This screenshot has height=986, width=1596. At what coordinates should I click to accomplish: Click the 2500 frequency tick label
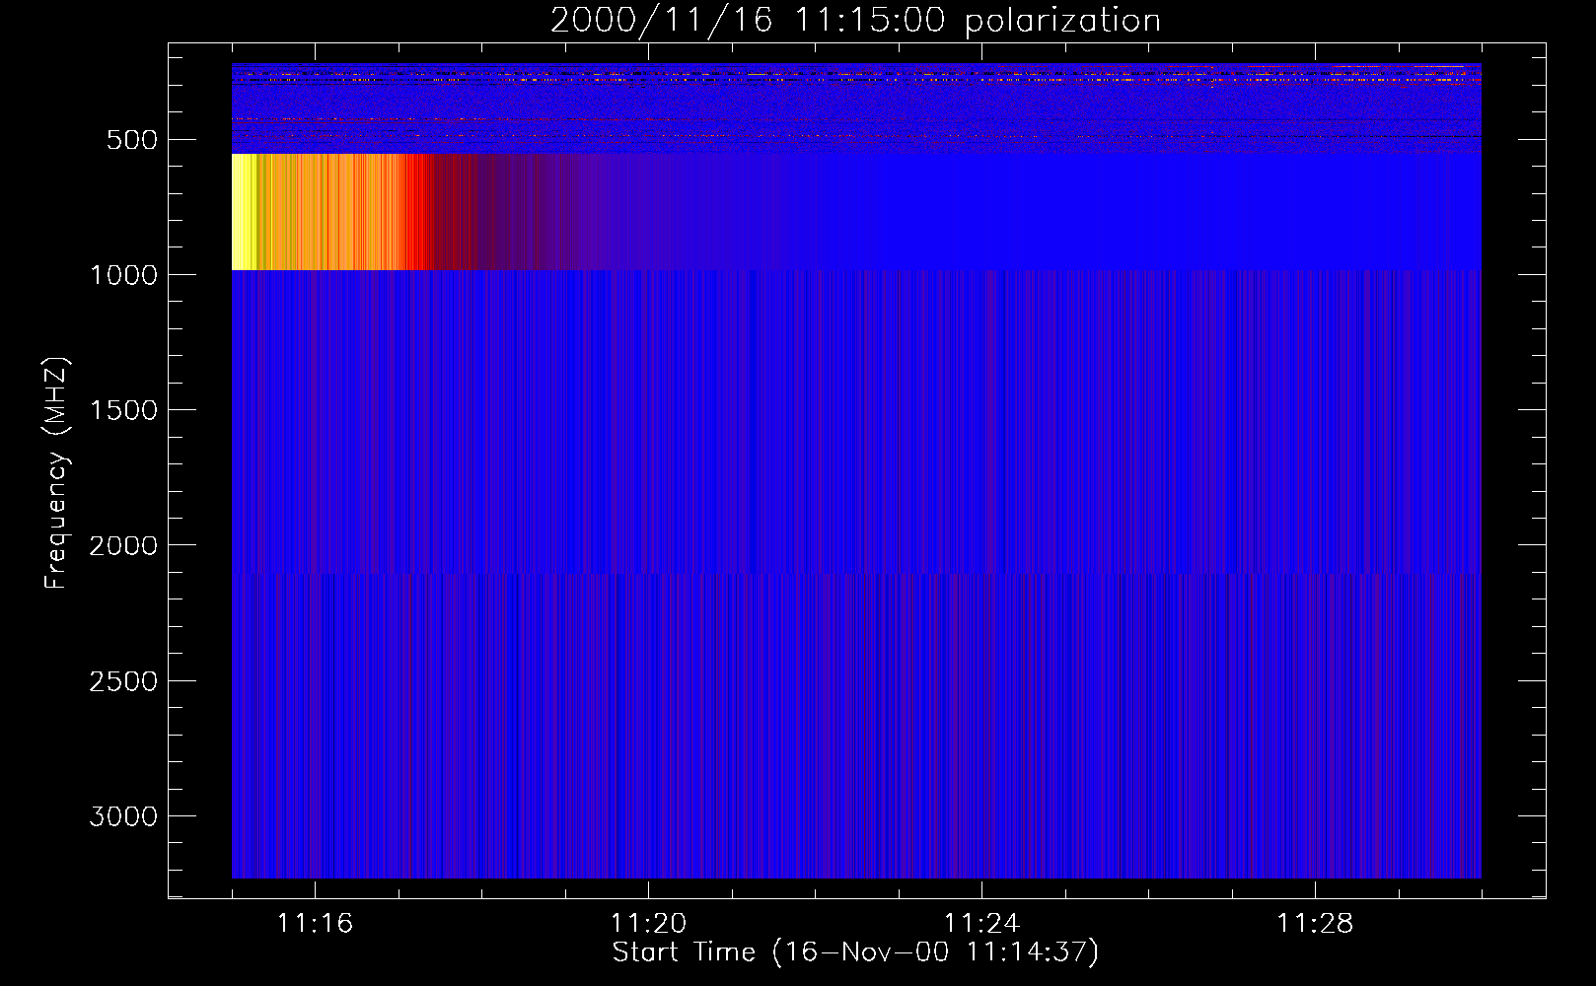tap(123, 681)
